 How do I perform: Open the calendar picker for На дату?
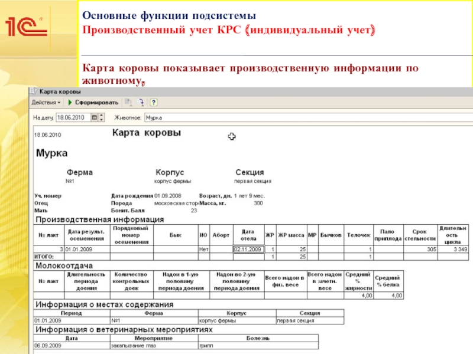[95, 117]
